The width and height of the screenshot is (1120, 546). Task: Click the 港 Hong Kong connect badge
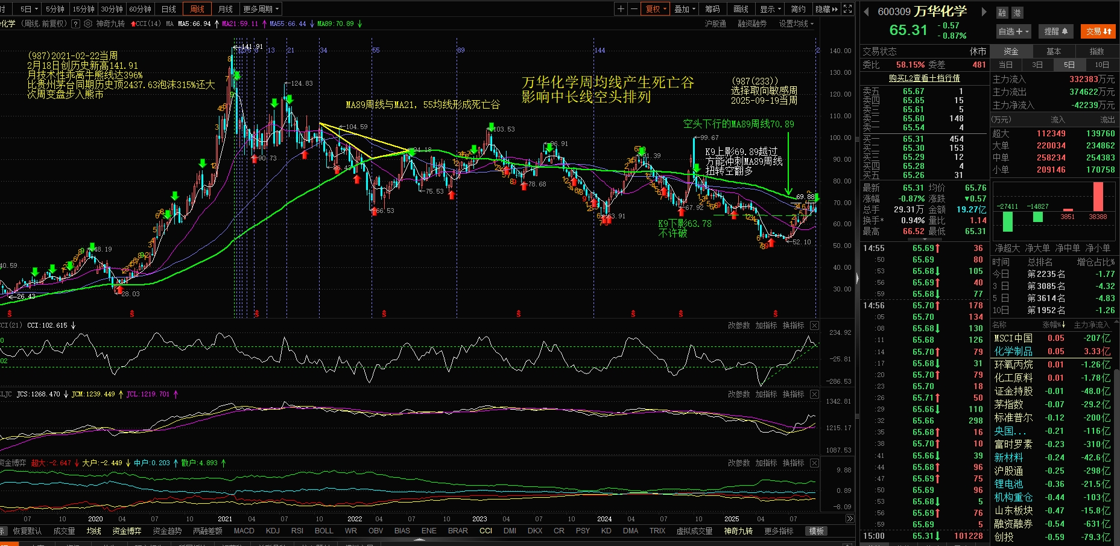coord(1016,13)
